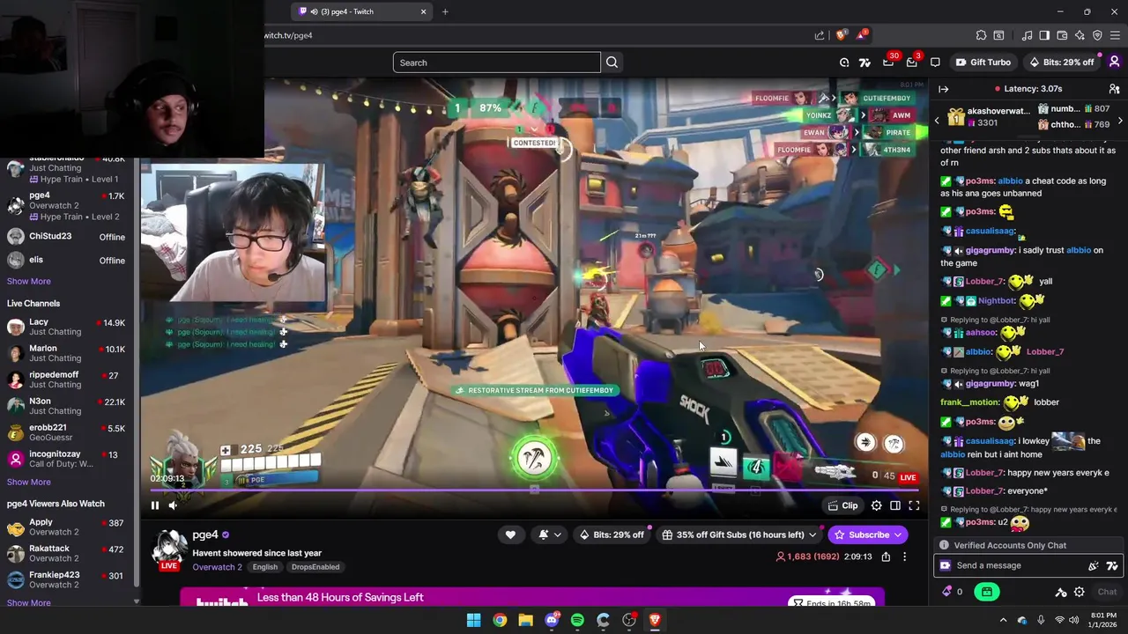This screenshot has height=634, width=1128.
Task: Click the search magnifier button
Action: click(x=612, y=63)
